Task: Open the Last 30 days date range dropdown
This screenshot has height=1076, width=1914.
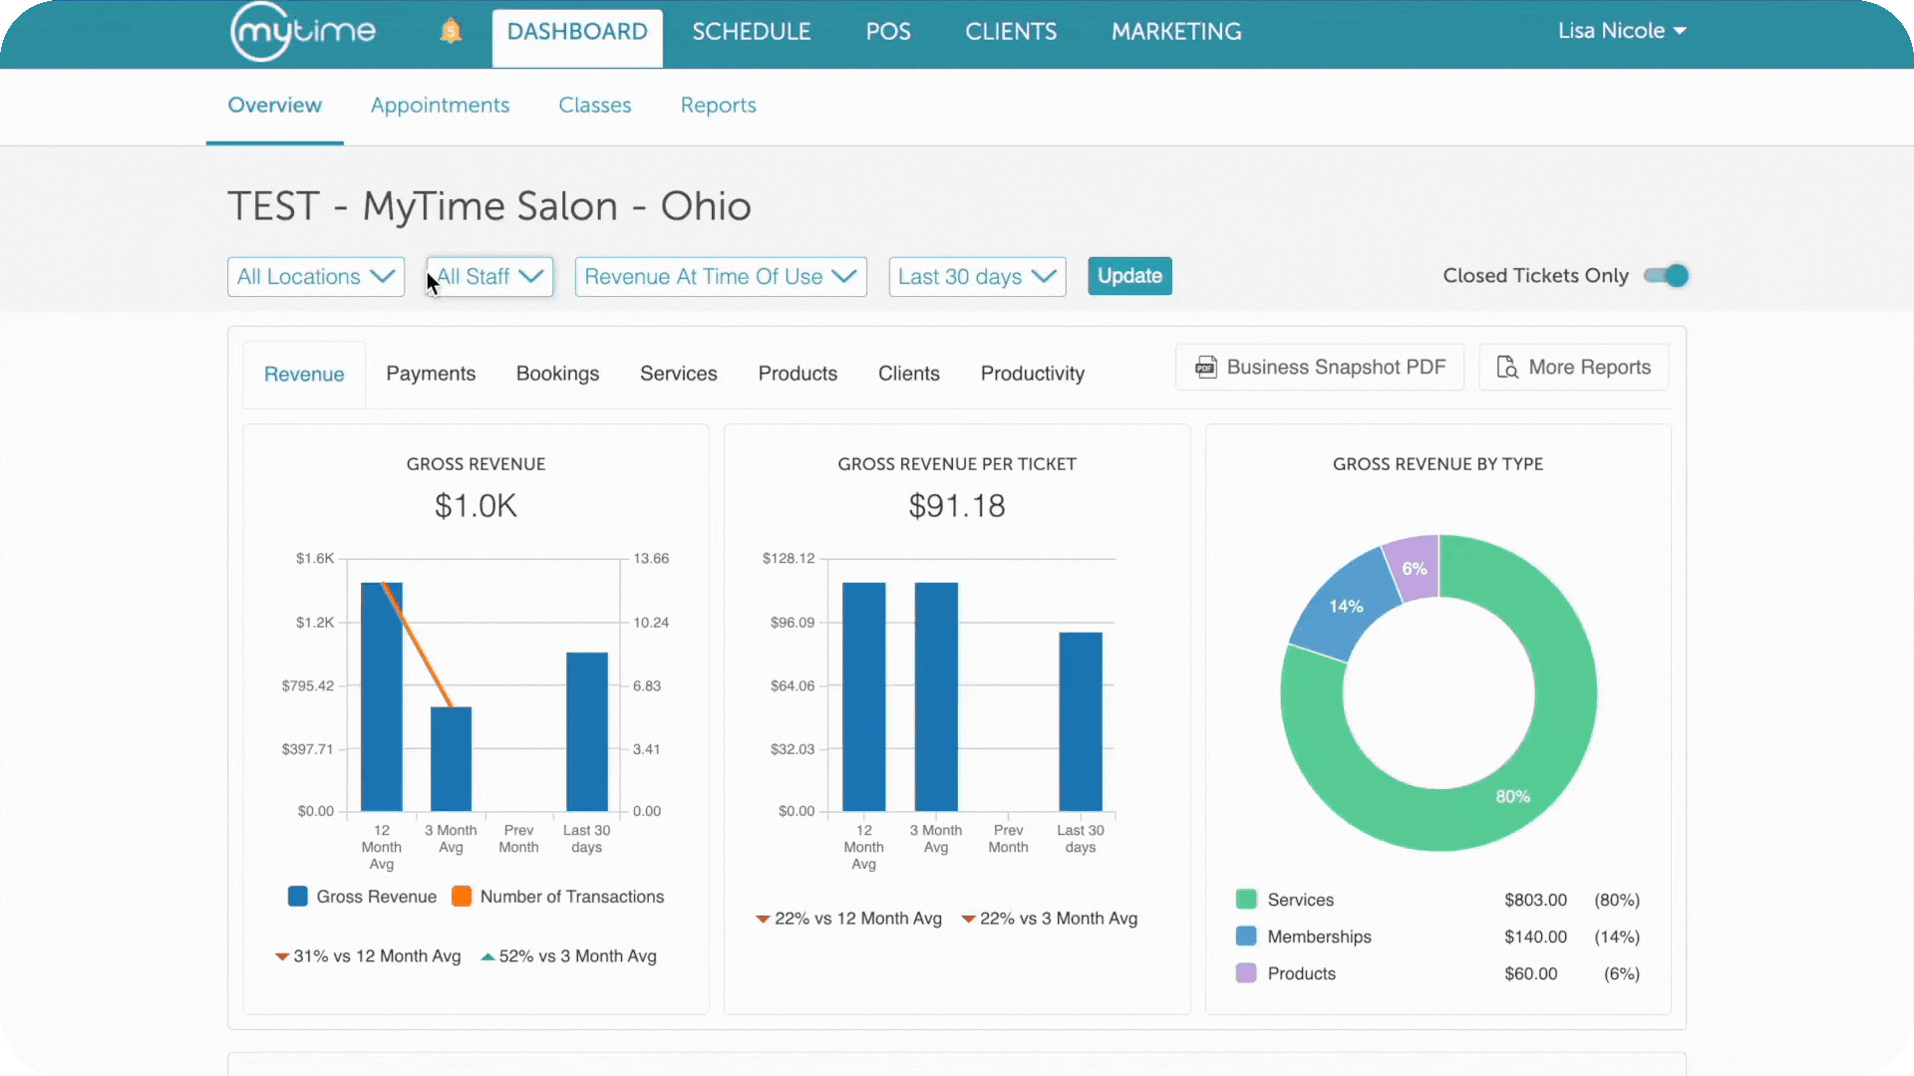Action: (x=977, y=277)
